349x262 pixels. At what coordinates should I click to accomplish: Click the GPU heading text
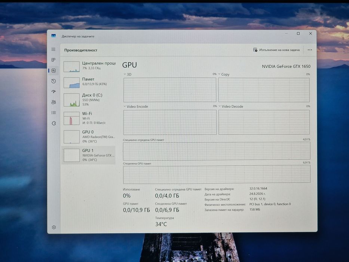tap(129, 65)
